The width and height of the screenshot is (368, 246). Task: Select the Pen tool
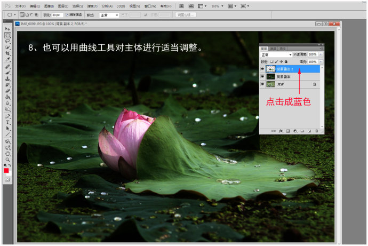[x=7, y=116]
